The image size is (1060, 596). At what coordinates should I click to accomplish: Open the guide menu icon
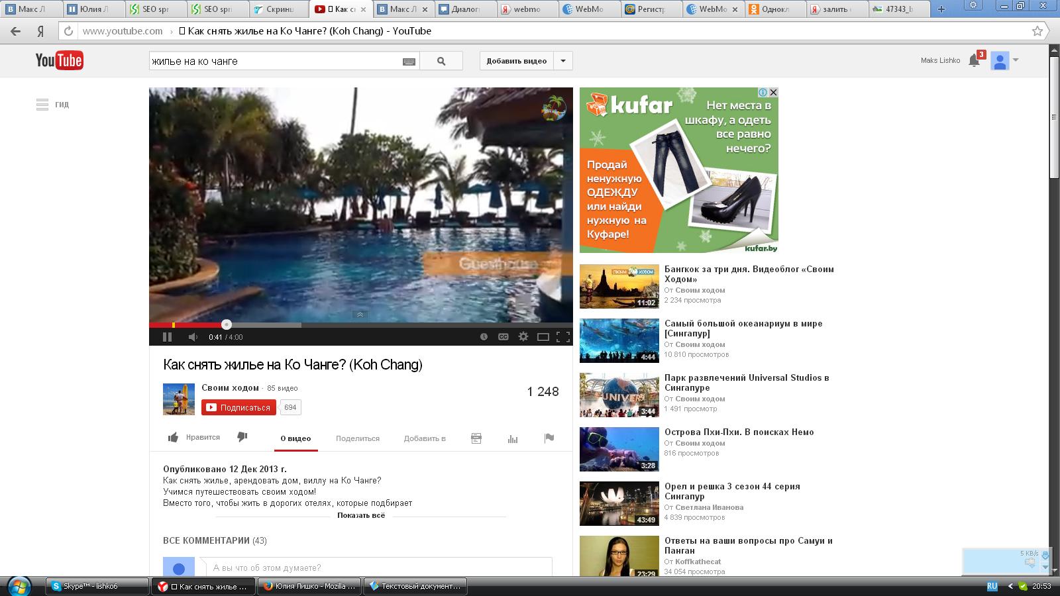coord(42,105)
